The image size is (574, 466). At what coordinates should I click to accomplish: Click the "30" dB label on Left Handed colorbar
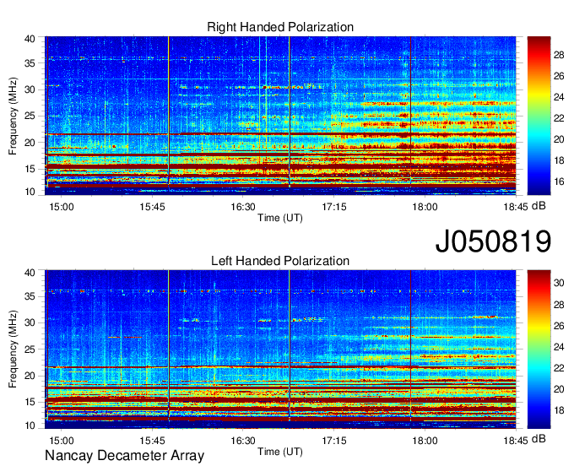pos(559,283)
